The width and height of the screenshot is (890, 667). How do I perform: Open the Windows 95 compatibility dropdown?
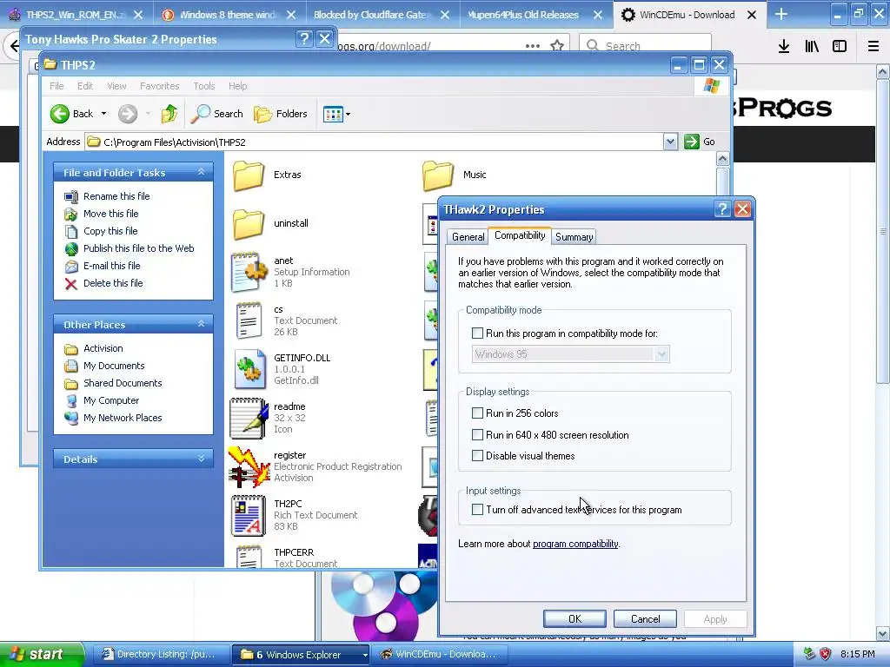661,354
